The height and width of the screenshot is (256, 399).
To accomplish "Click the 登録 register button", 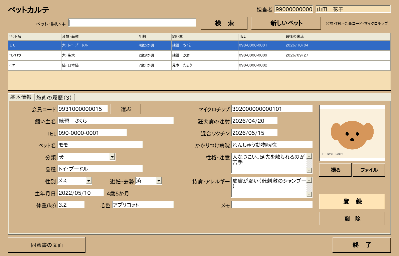I will tap(352, 202).
